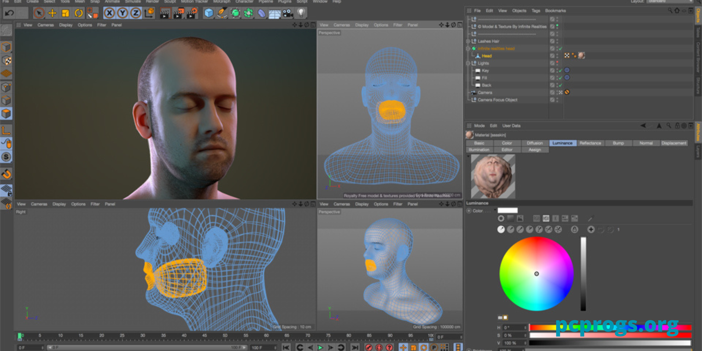Toggle the Key light enabled checkmark
The height and width of the screenshot is (351, 702).
tap(561, 70)
